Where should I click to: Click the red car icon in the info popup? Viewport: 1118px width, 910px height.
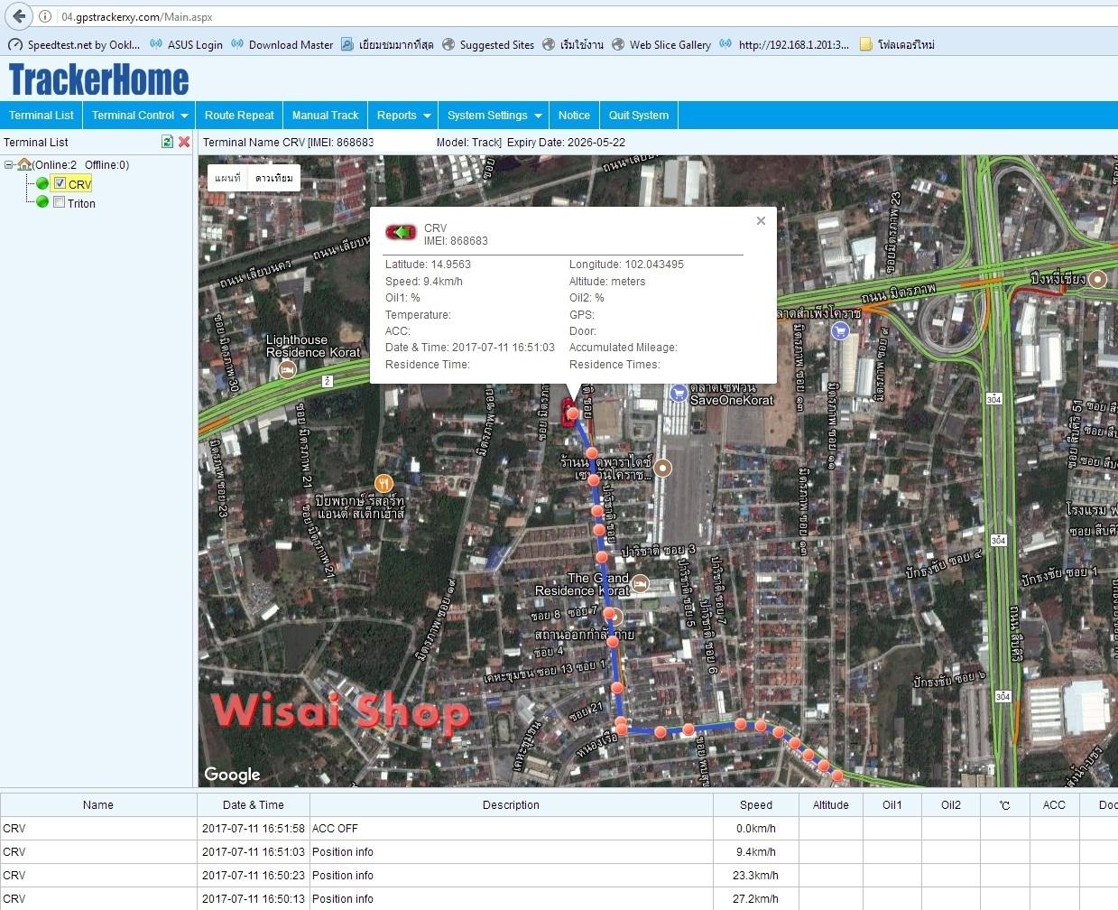pyautogui.click(x=401, y=233)
